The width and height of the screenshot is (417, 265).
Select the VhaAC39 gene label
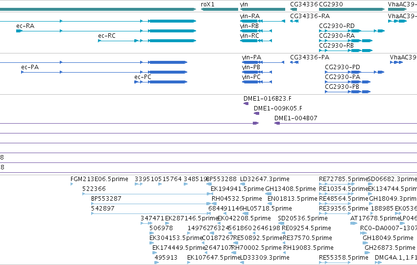coord(402,4)
